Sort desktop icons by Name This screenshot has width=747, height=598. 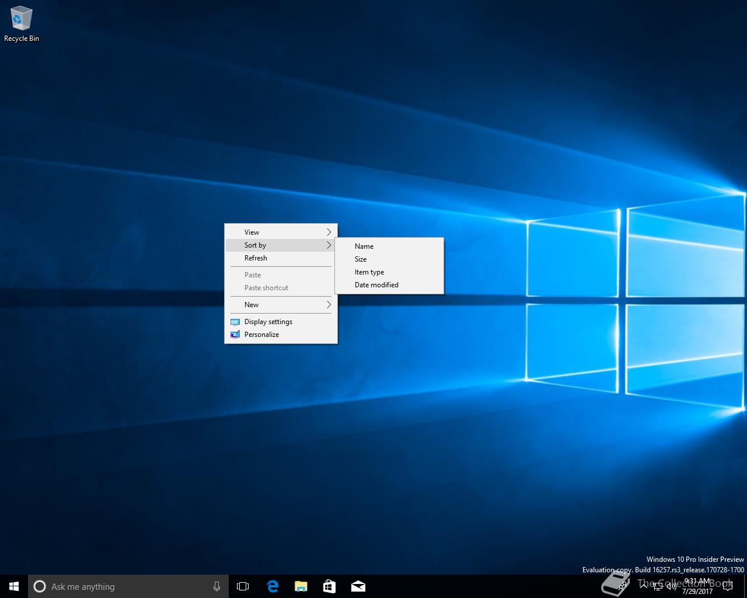389,246
